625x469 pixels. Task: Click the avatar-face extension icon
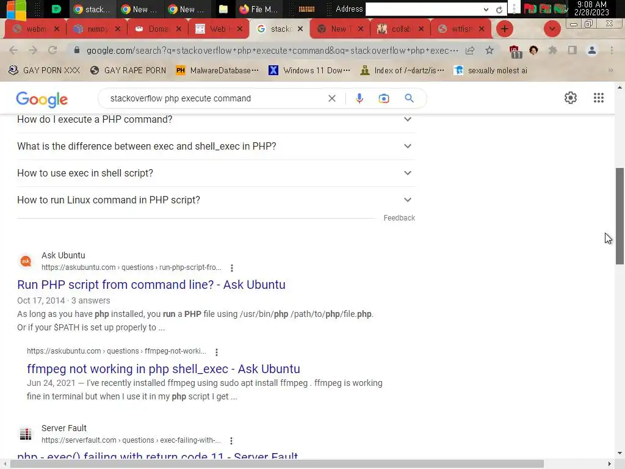pos(533,50)
